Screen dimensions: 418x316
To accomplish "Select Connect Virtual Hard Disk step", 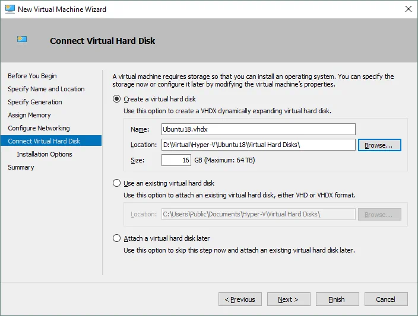I will click(x=44, y=141).
